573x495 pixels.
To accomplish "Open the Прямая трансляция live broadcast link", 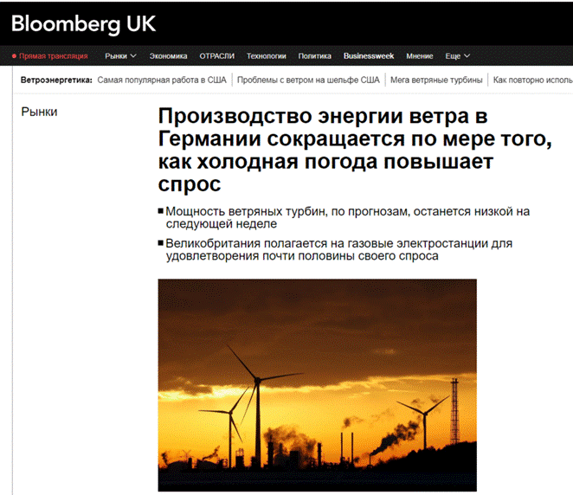I will [53, 56].
